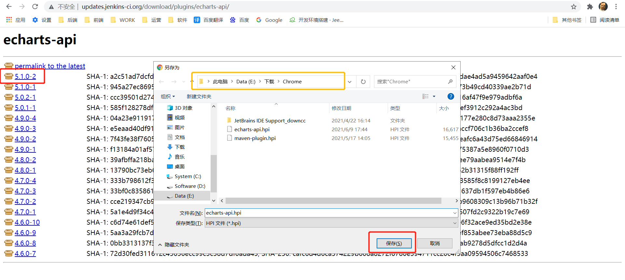Open the 4.6.0-10 version link
Screen dimensions: 625x280
[x=27, y=222]
